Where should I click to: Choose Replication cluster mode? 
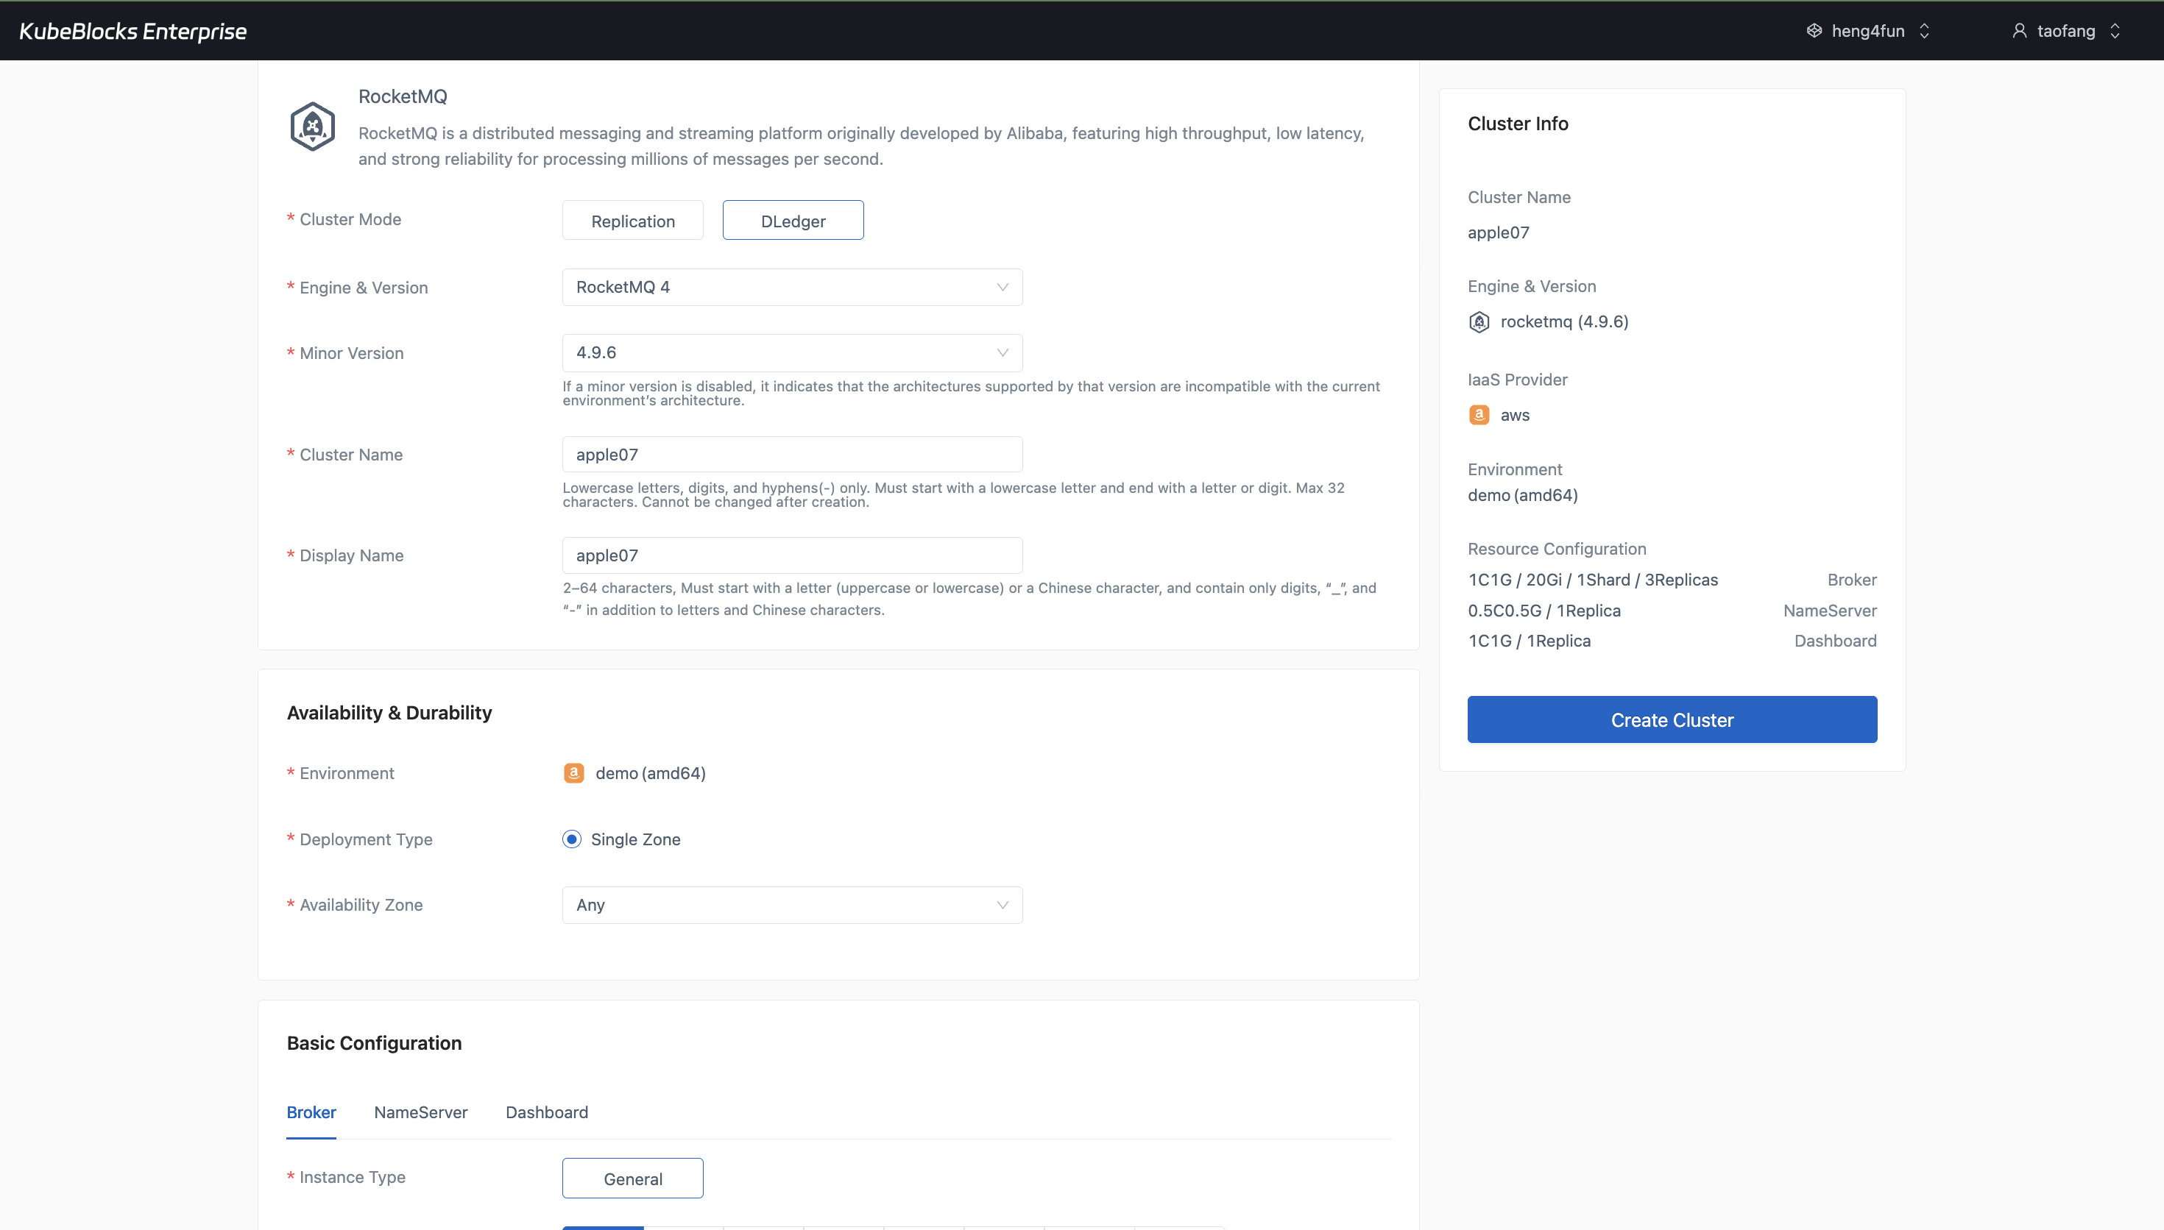click(633, 221)
